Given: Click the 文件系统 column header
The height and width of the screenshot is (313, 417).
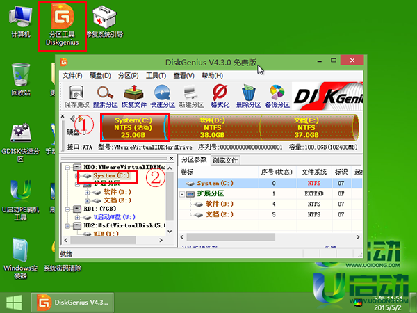Looking at the screenshot, I should pos(314,172).
